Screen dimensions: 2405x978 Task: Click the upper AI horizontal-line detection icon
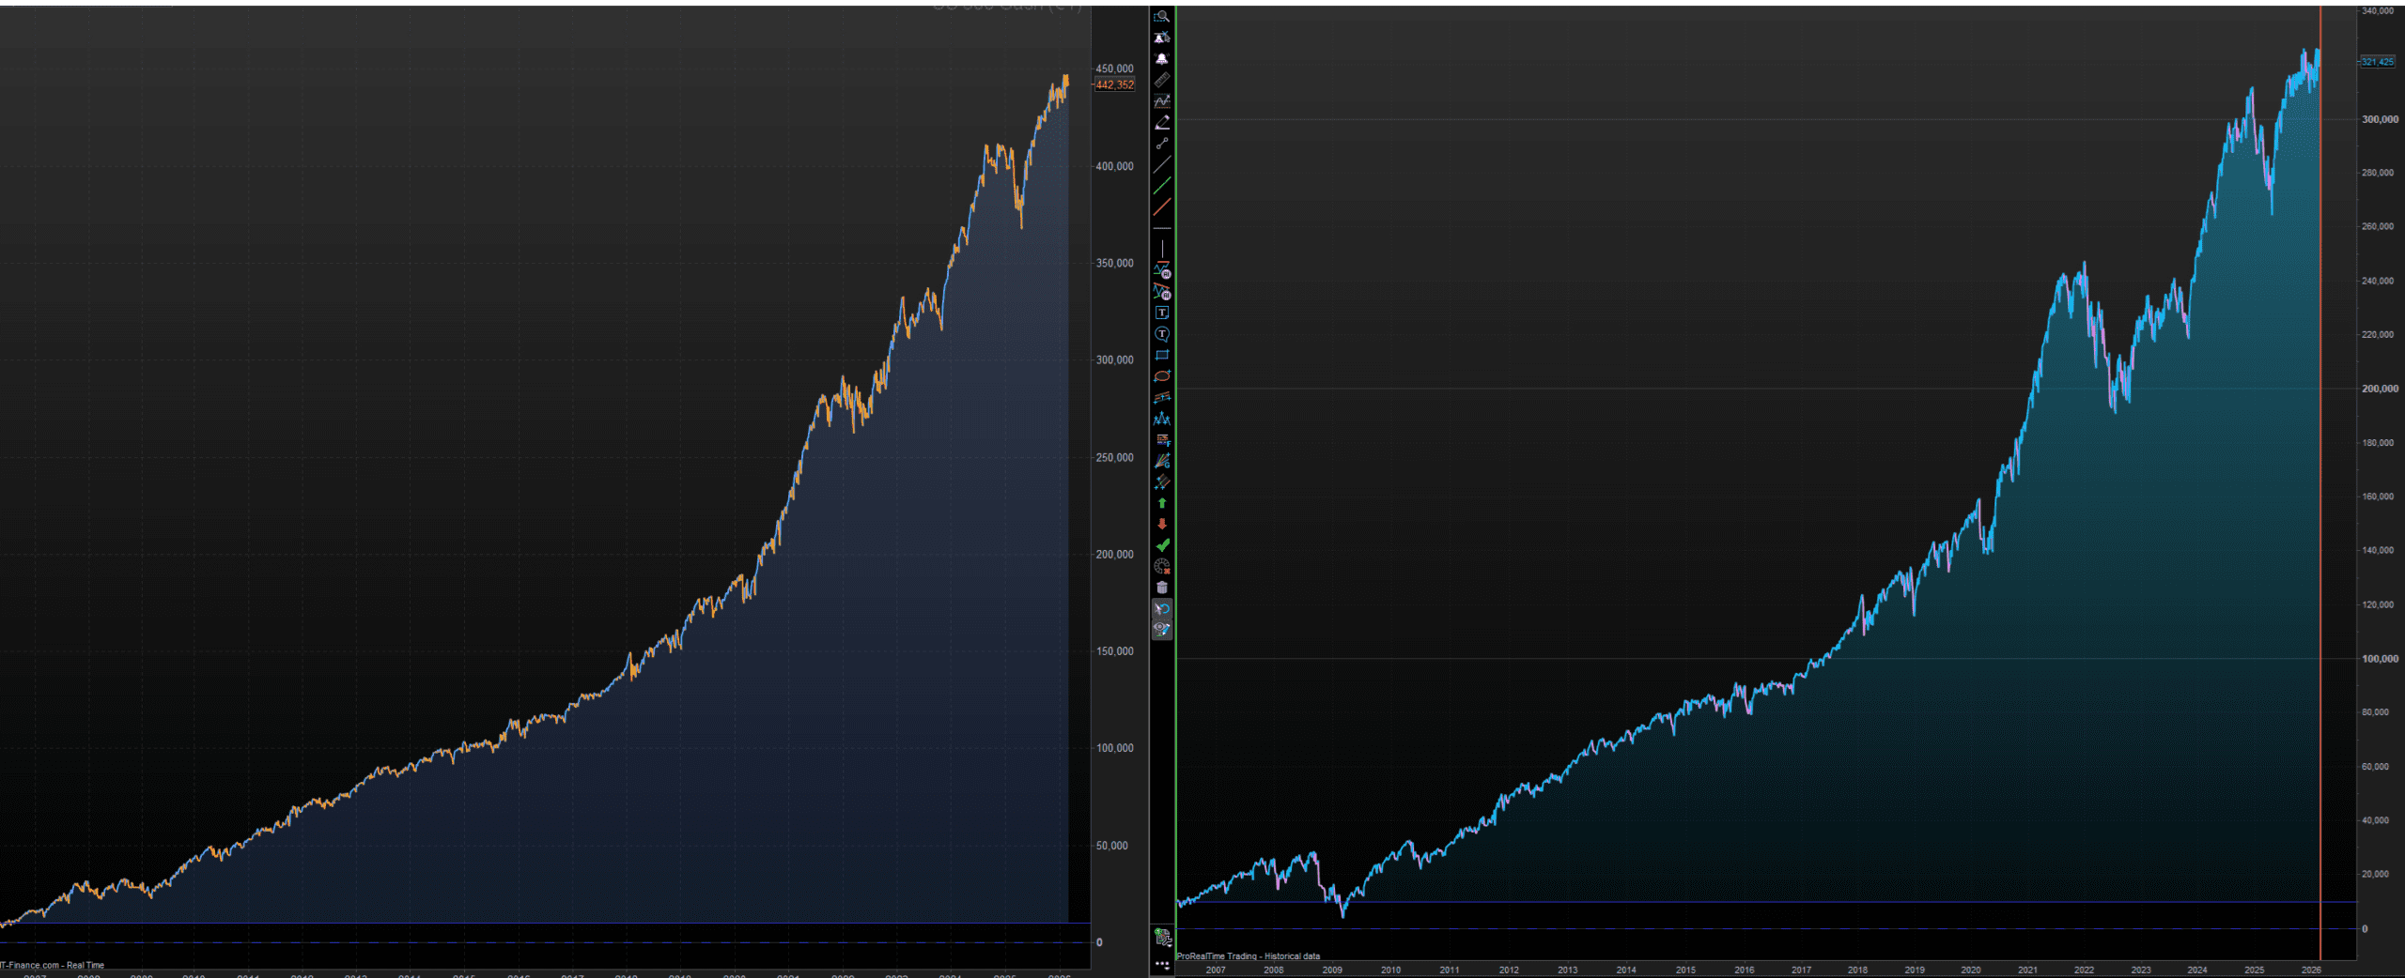[x=1162, y=271]
